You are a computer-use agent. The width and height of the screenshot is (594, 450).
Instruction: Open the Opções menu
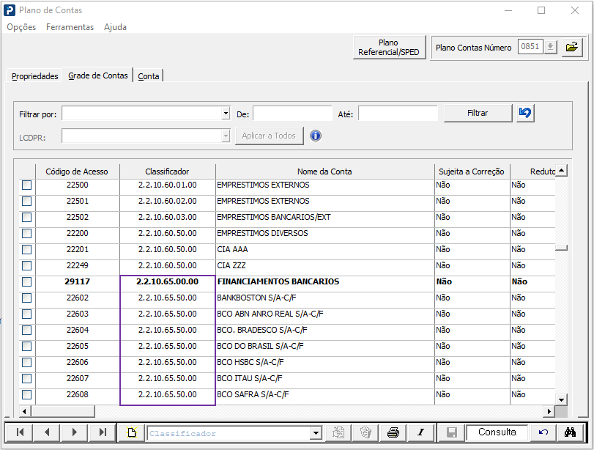click(21, 27)
